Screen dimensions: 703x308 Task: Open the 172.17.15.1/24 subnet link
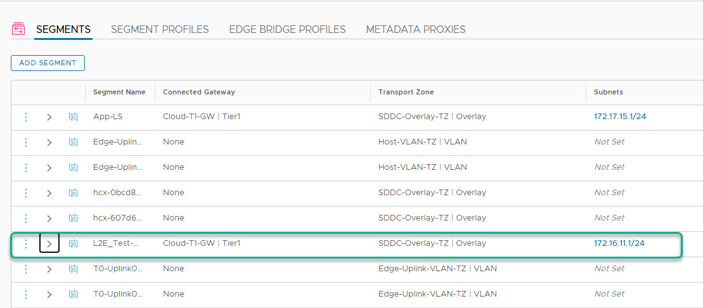coord(620,117)
